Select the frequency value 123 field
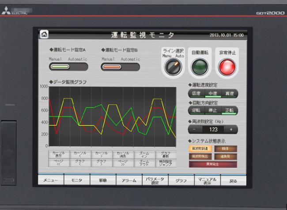This screenshot has height=210, width=287. coord(213,130)
